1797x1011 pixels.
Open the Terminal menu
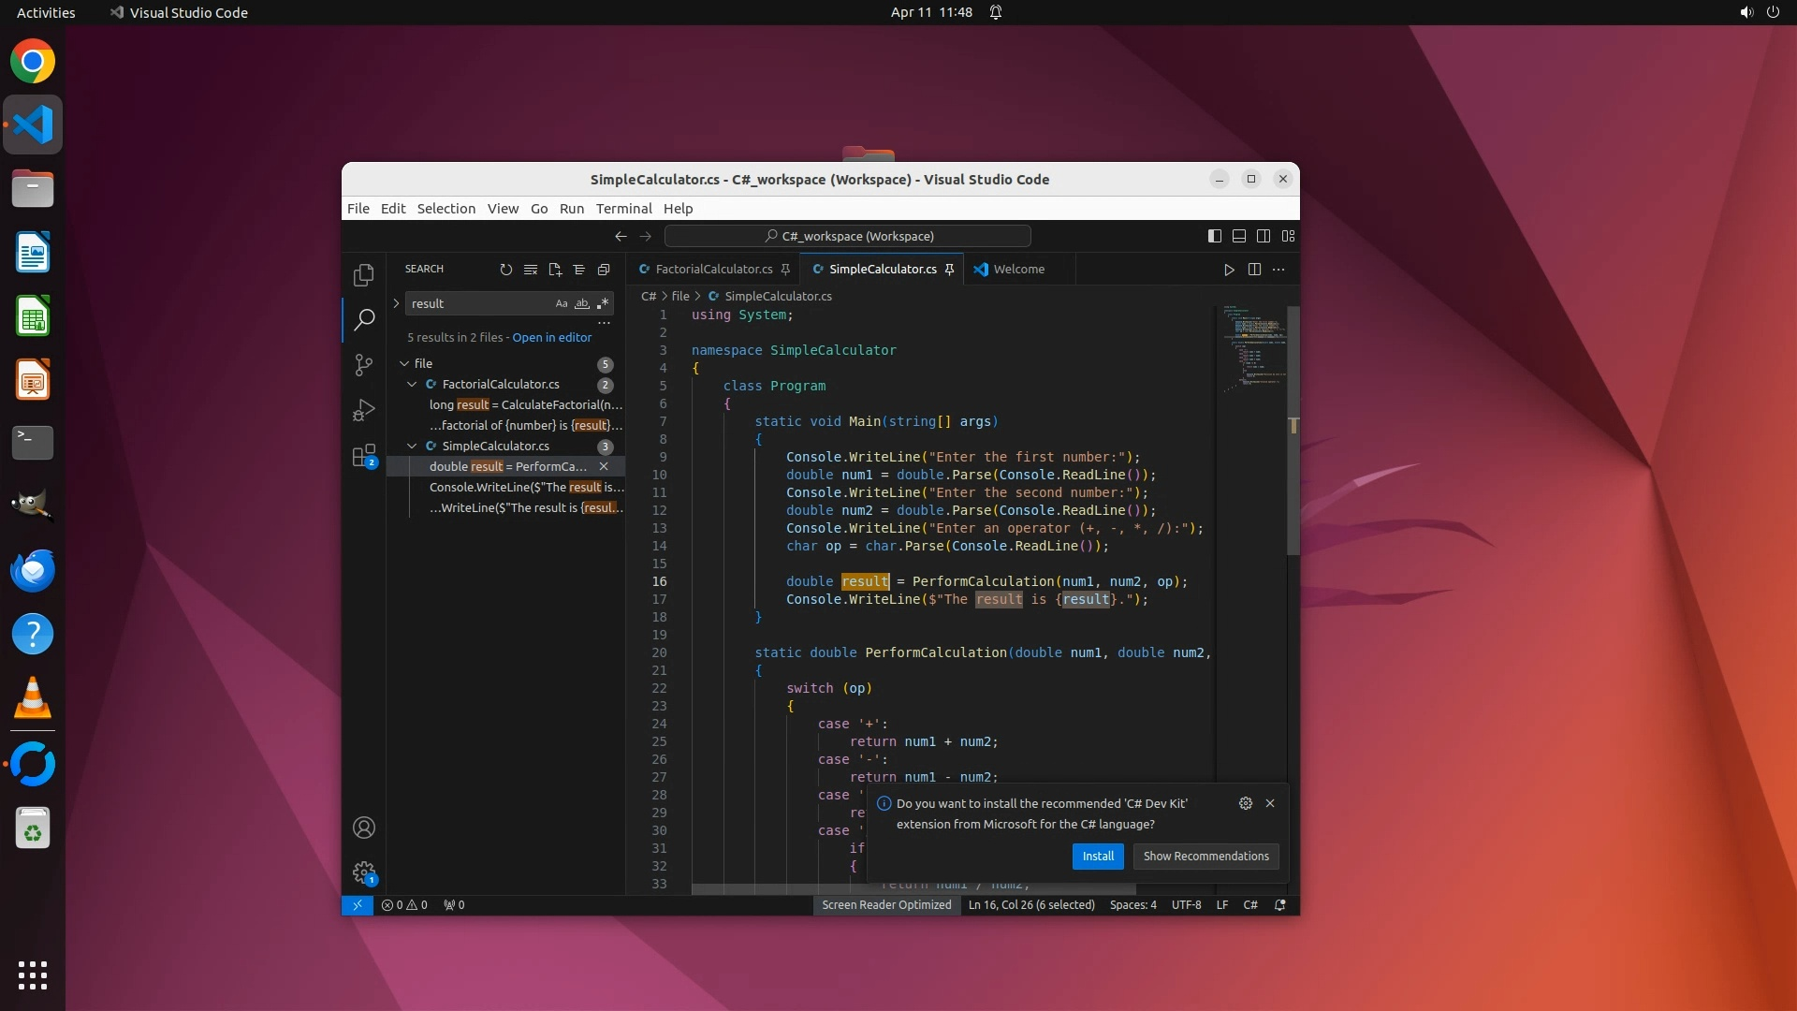pyautogui.click(x=623, y=209)
